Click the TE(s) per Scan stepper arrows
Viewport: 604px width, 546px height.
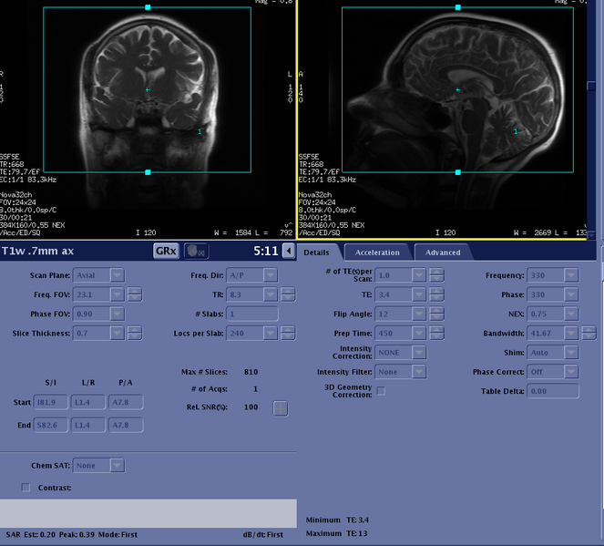[436, 275]
